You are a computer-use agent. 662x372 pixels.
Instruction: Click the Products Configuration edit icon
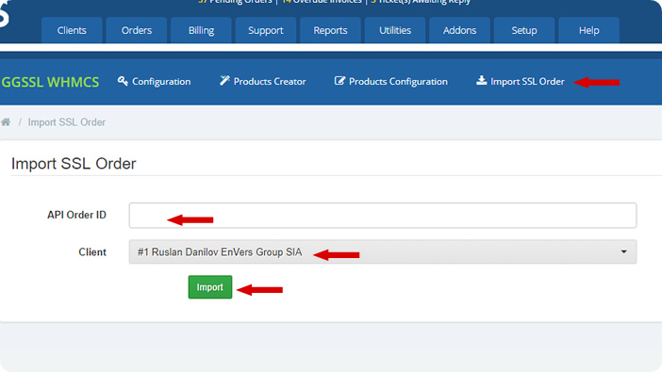[x=339, y=81]
